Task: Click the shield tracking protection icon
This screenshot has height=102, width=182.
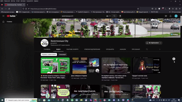Action: point(23,9)
